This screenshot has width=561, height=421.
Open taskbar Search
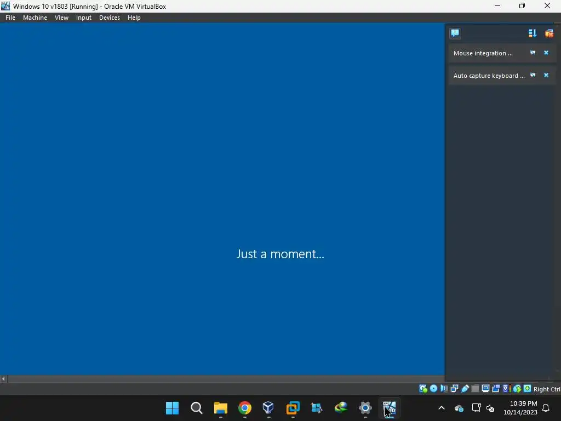coord(197,408)
